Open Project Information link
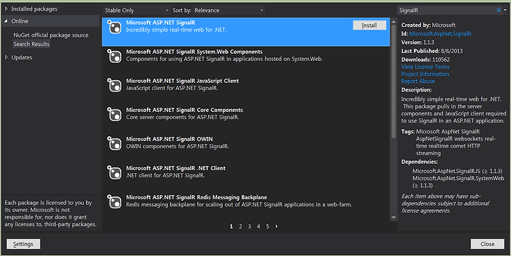The width and height of the screenshot is (511, 256). point(425,74)
